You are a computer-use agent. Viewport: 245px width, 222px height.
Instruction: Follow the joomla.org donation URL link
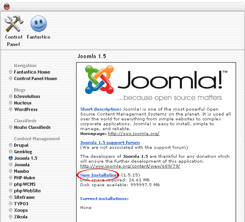pos(130,166)
